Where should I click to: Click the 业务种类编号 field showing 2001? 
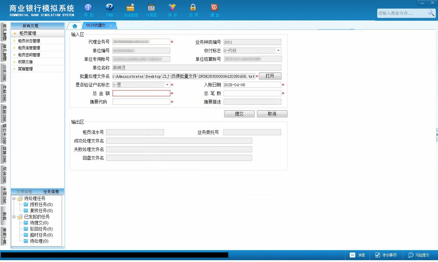point(252,42)
